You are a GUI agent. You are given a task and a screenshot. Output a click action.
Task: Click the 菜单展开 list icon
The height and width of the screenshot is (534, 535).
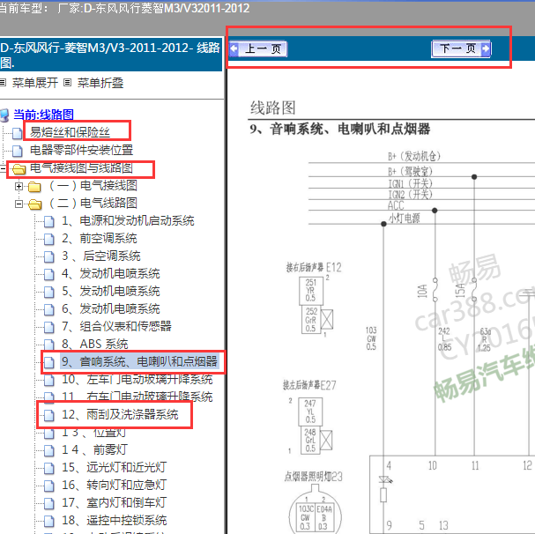(3, 83)
